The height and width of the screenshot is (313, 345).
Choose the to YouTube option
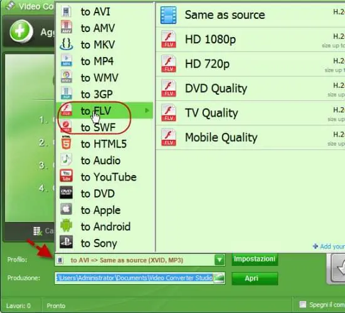(x=105, y=177)
